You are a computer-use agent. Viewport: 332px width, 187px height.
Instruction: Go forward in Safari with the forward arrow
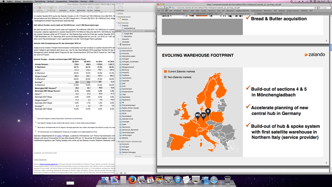162,8
